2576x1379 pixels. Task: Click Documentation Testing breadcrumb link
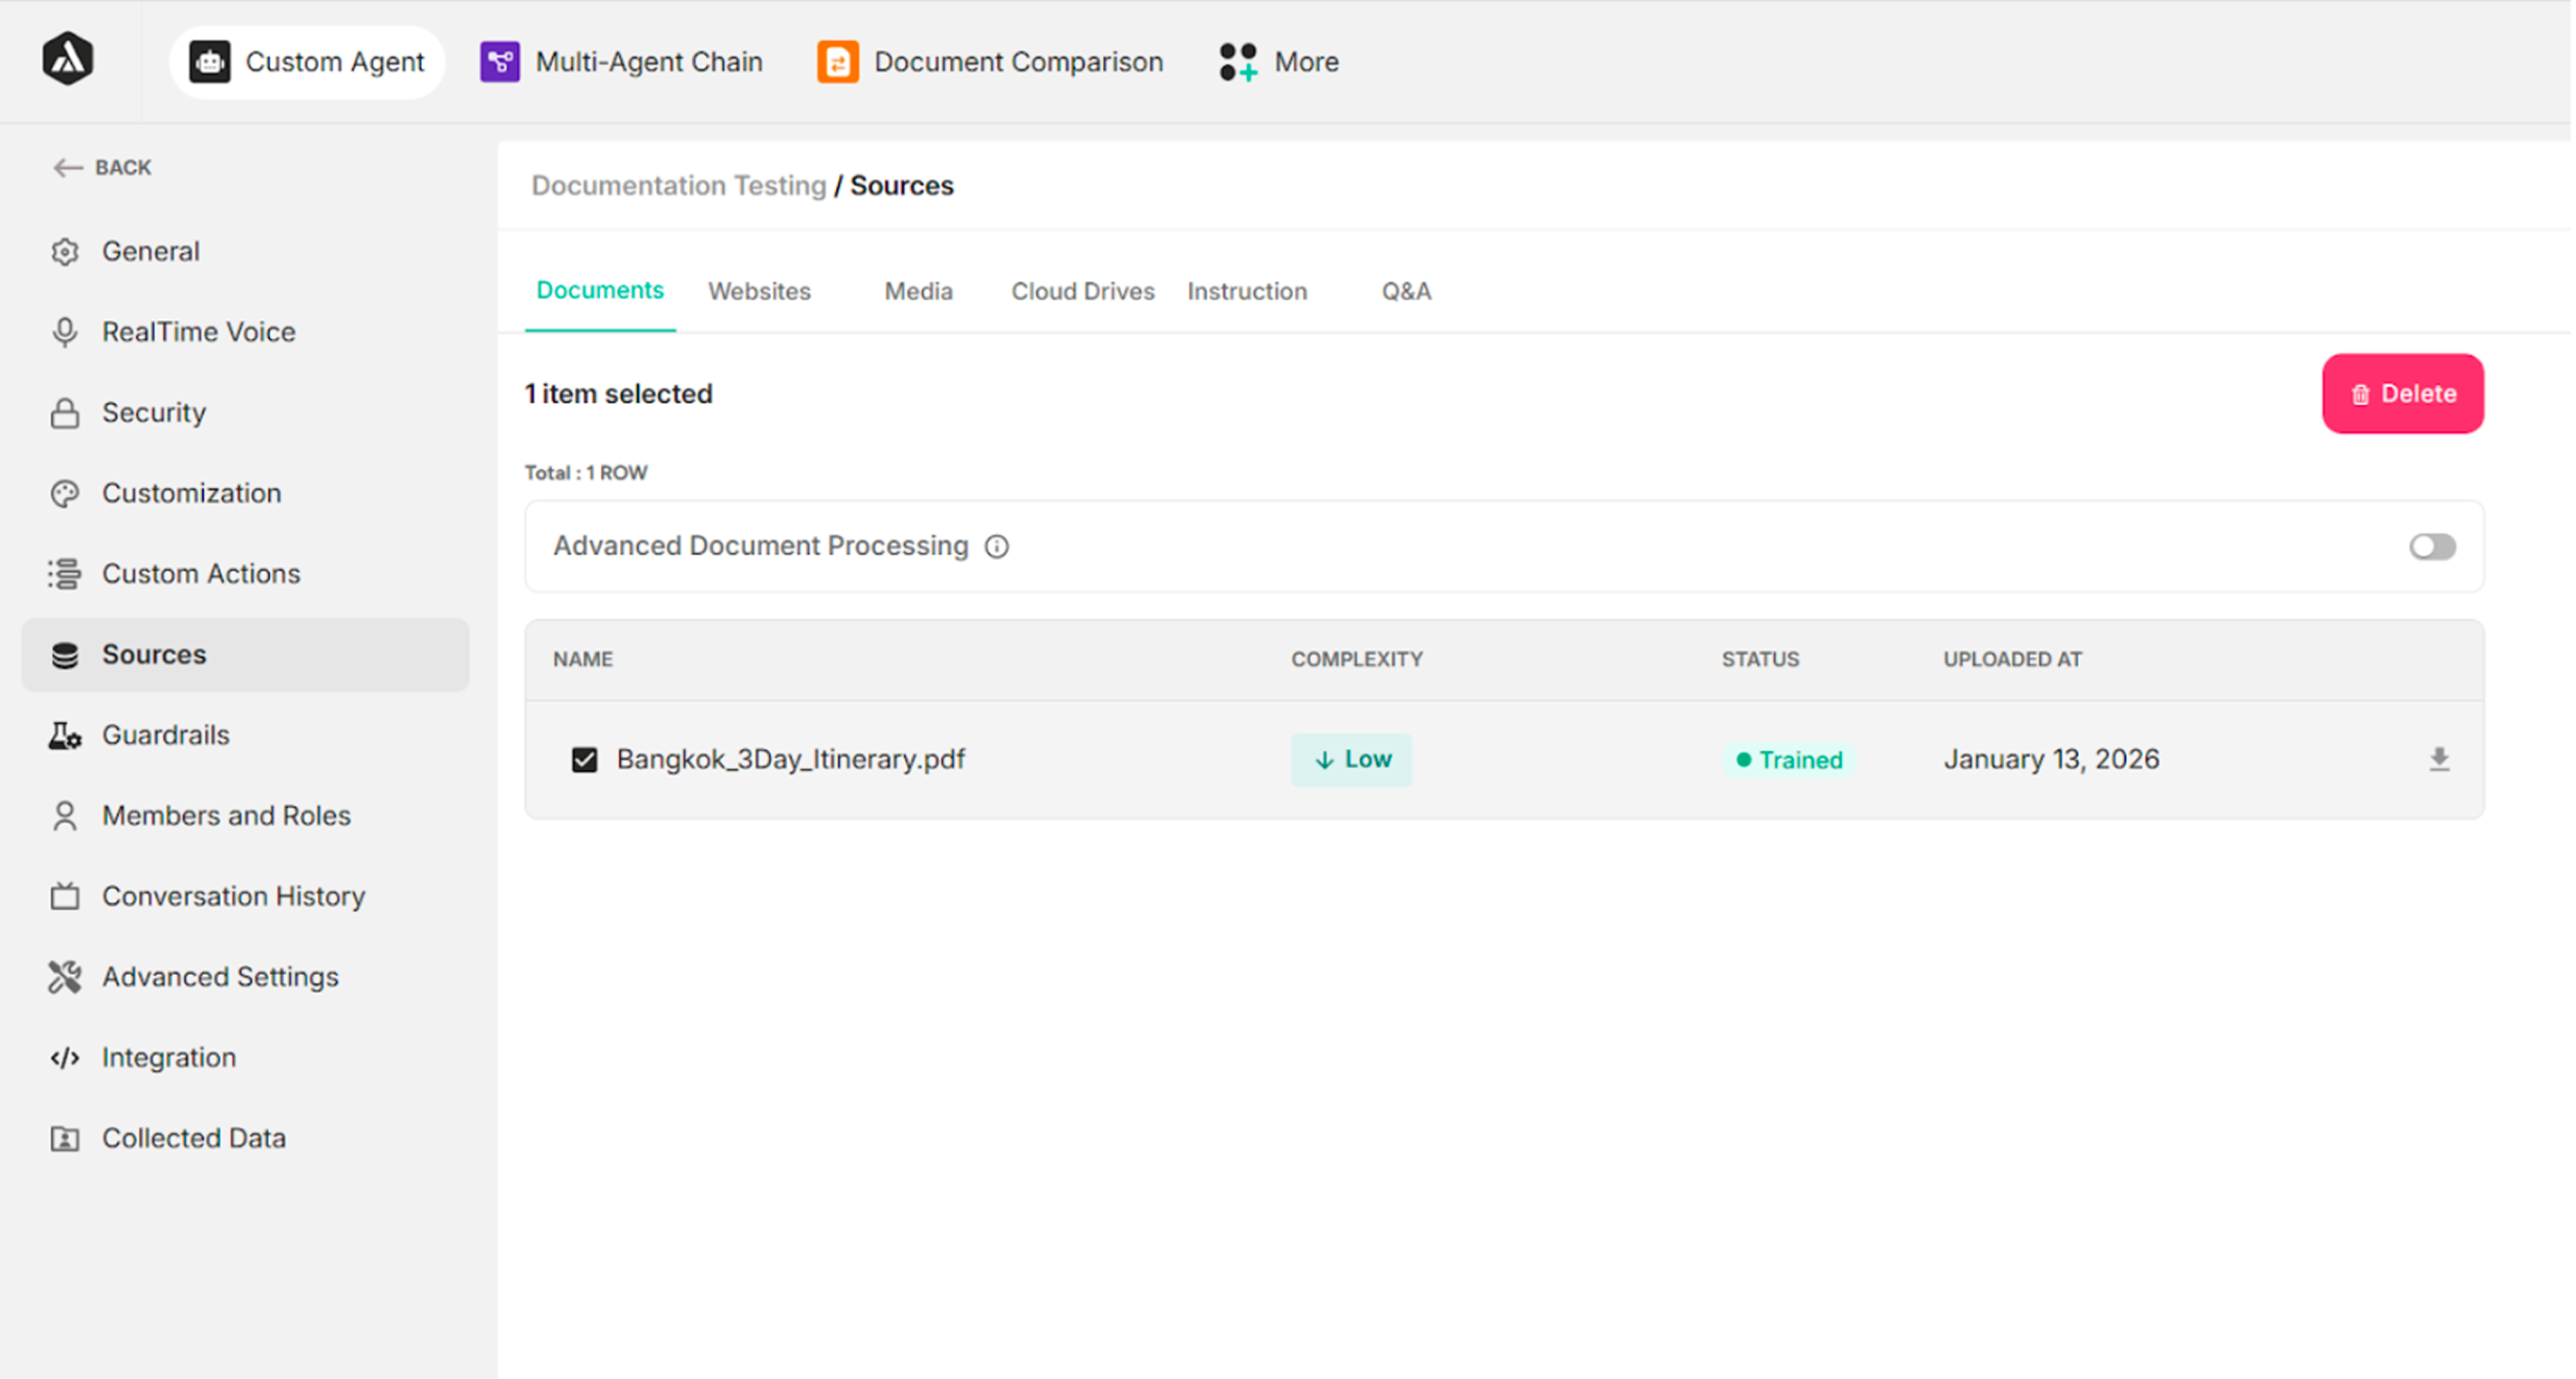coord(678,185)
